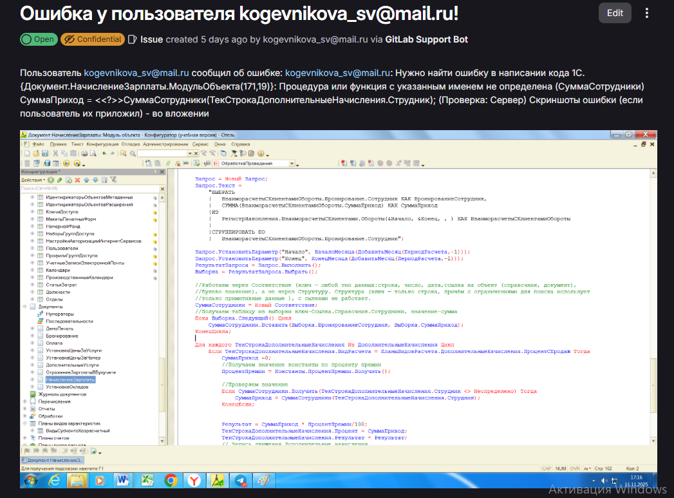Image resolution: width=674 pixels, height=498 pixels.
Task: Click the New document icon in Configurator toolbar
Action: [x=27, y=153]
